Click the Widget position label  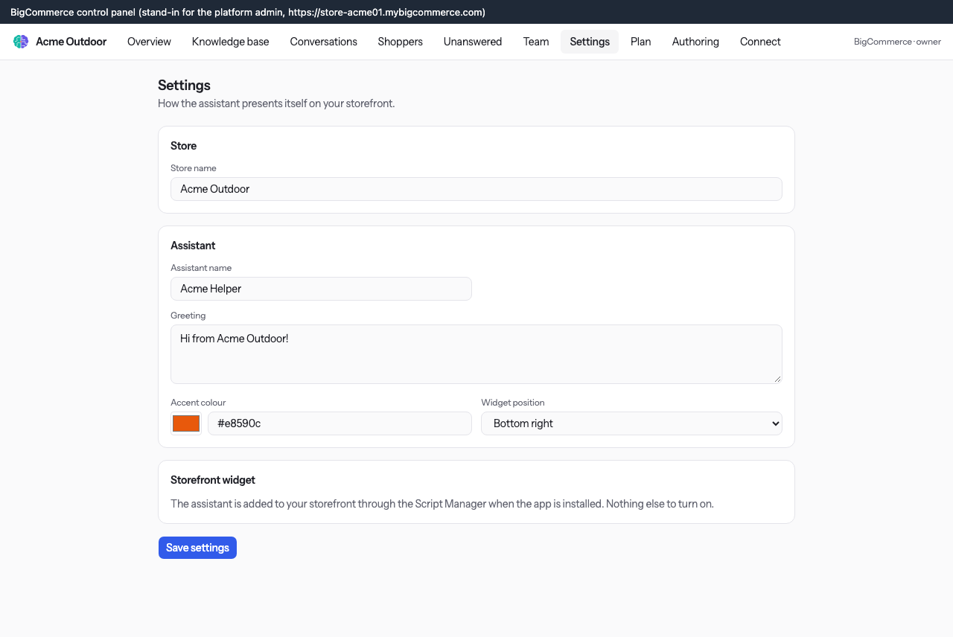click(513, 403)
